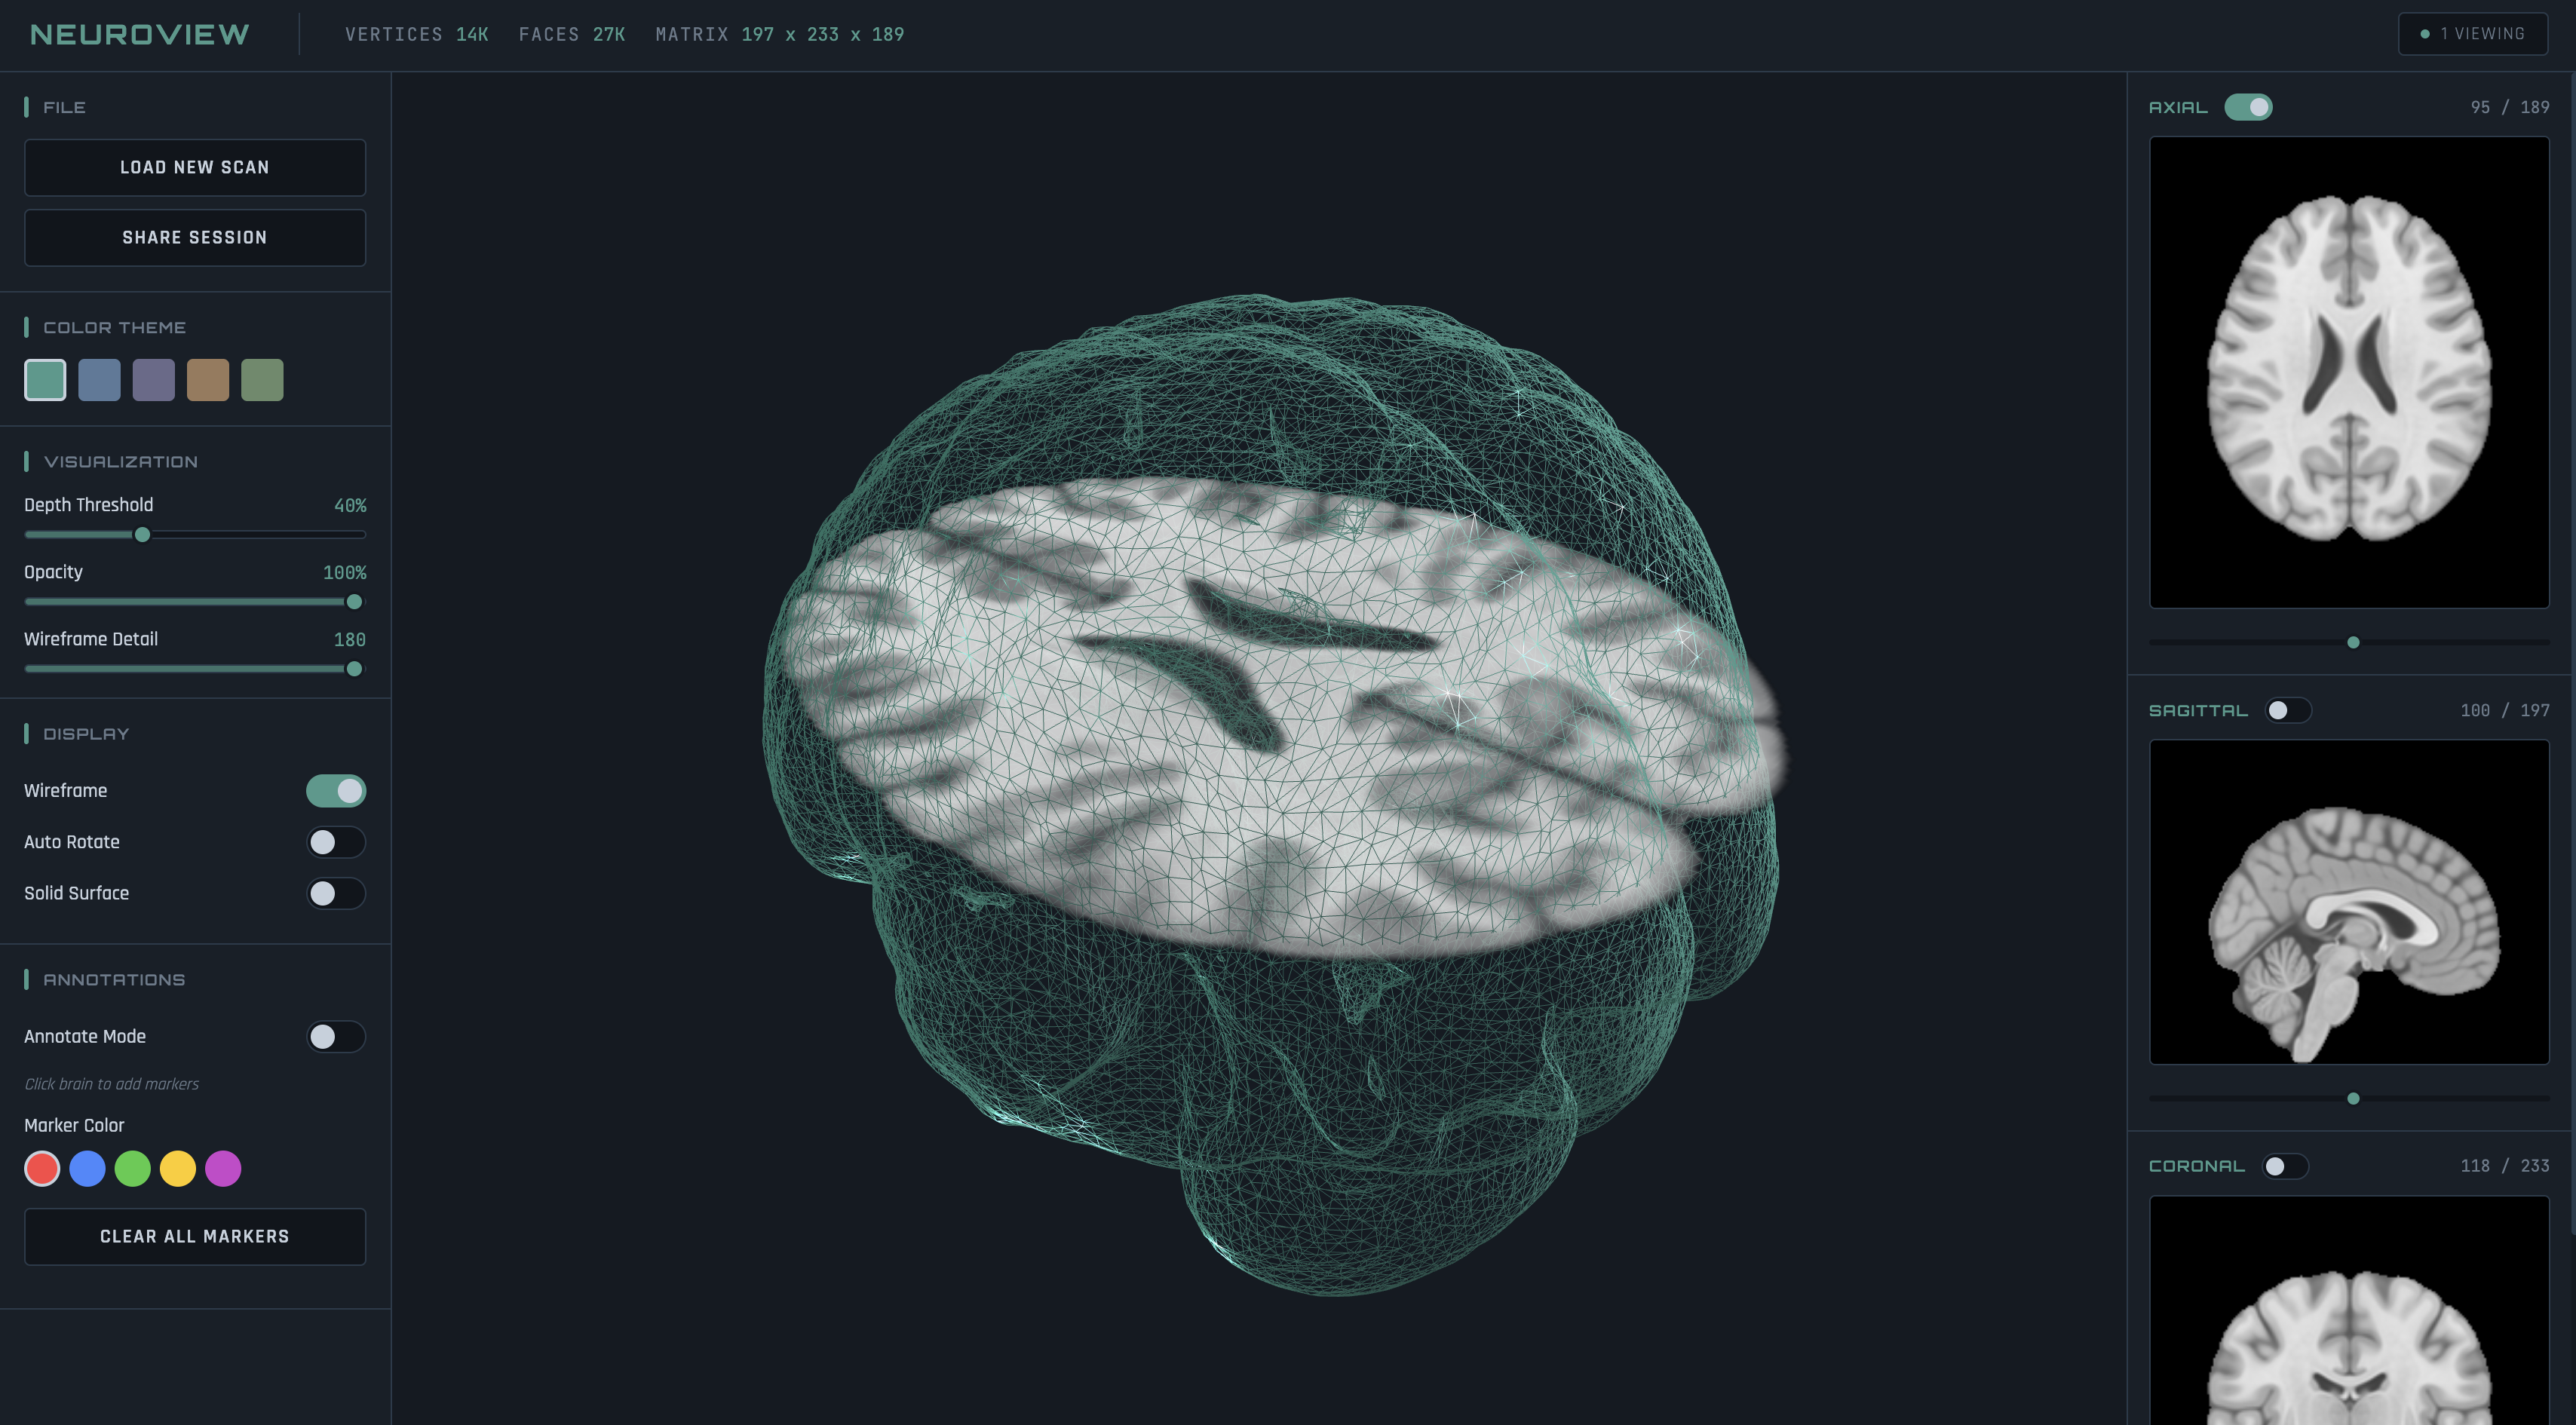Open Share Session
This screenshot has width=2576, height=1425.
pos(195,237)
